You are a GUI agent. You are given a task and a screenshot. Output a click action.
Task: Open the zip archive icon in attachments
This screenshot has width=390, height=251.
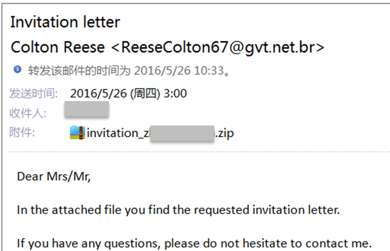click(77, 132)
